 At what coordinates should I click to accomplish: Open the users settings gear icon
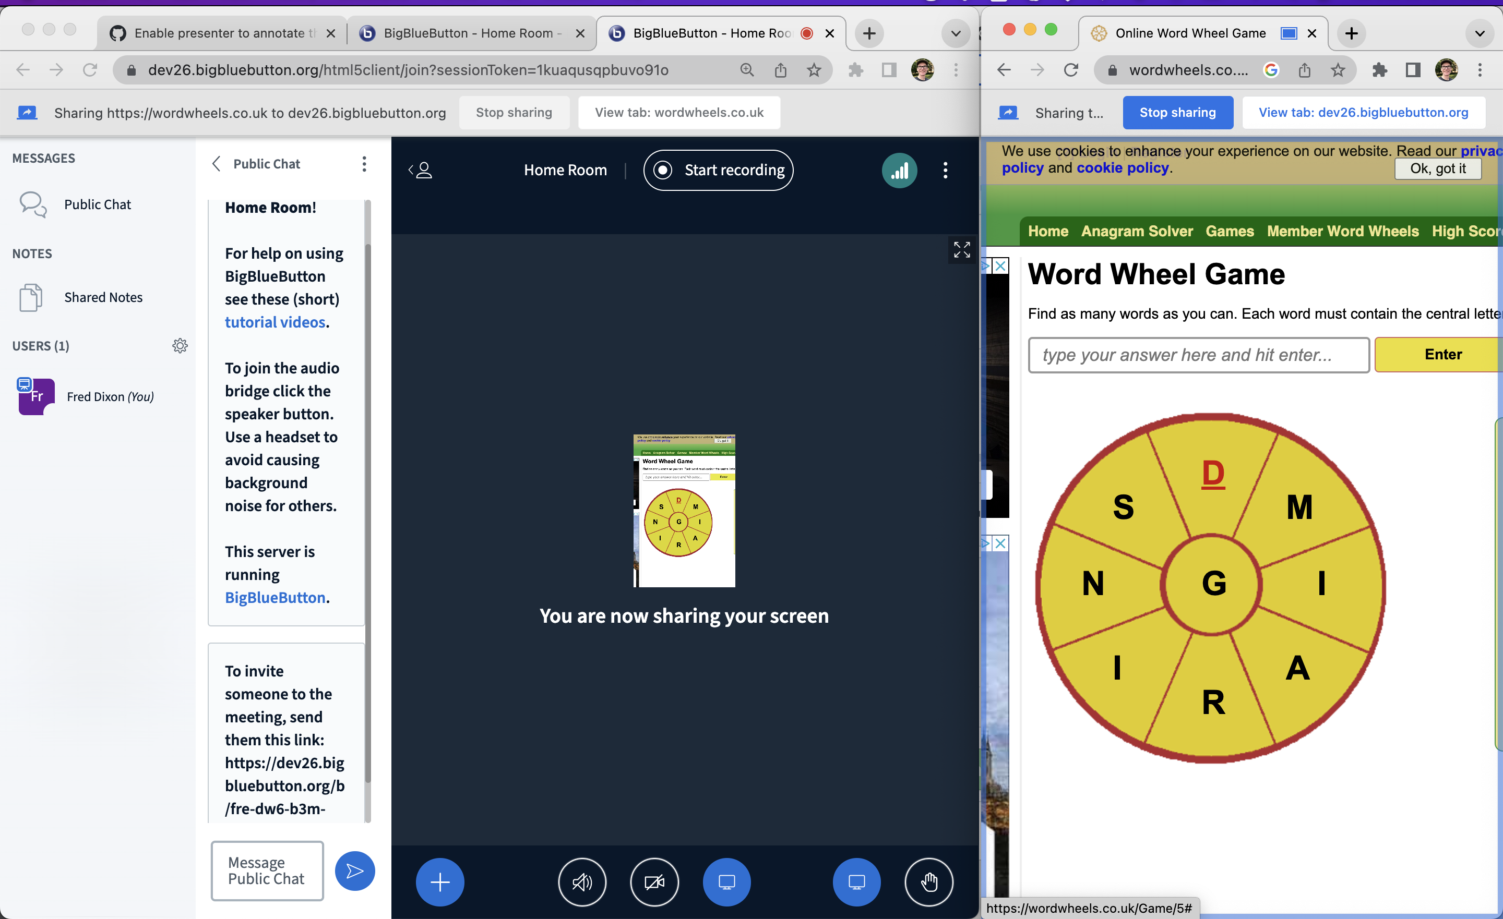coord(180,346)
